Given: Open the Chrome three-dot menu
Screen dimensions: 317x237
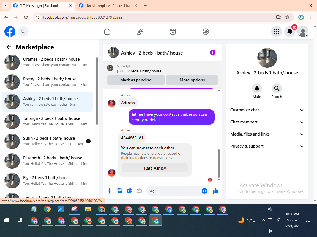Looking at the screenshot, I should point(311,17).
